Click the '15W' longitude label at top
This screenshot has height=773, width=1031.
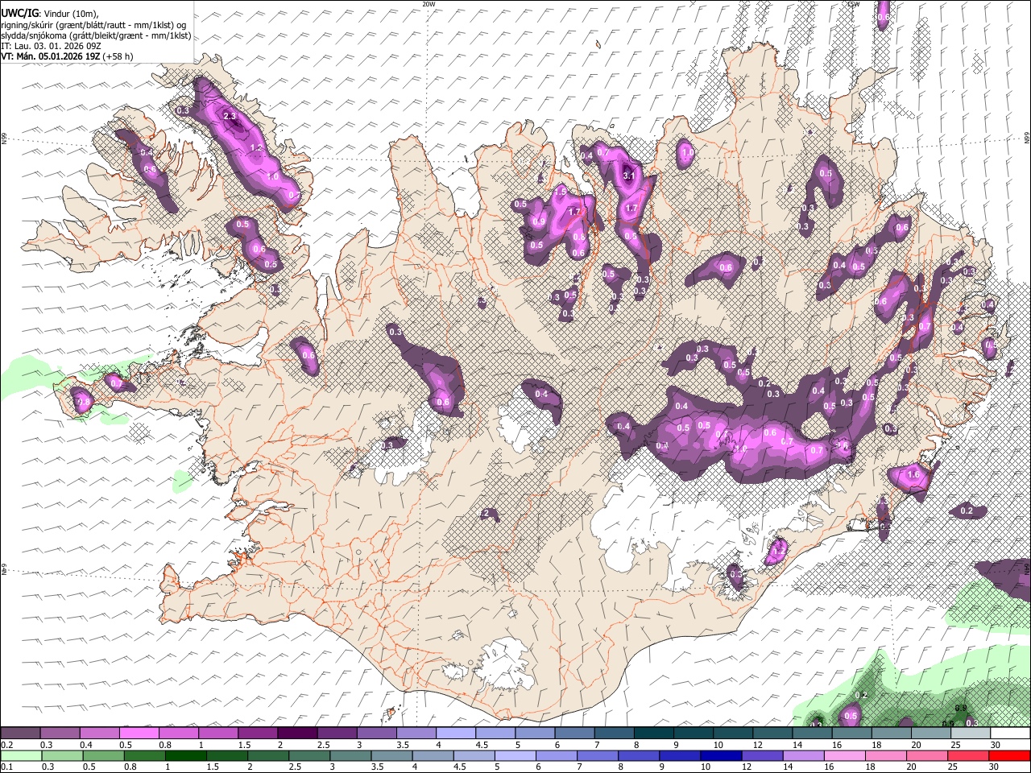854,4
